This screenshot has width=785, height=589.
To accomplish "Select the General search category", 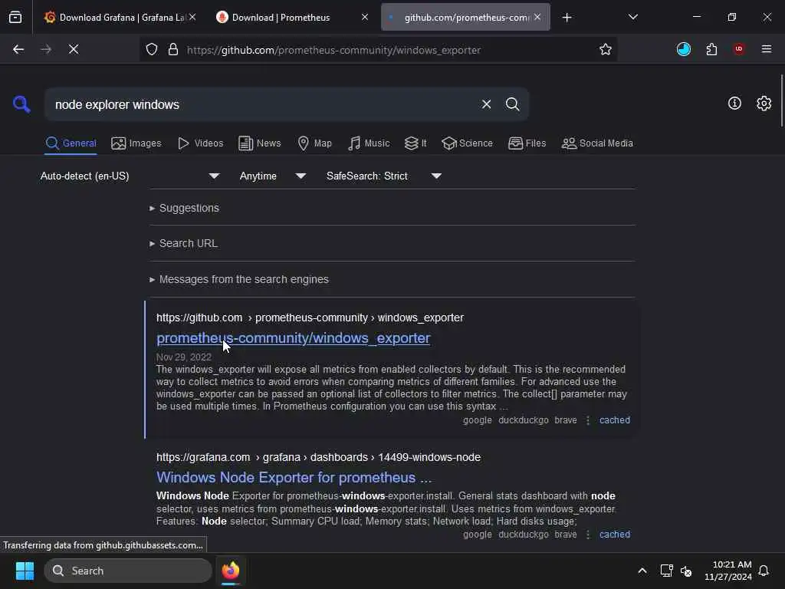I will tap(71, 143).
